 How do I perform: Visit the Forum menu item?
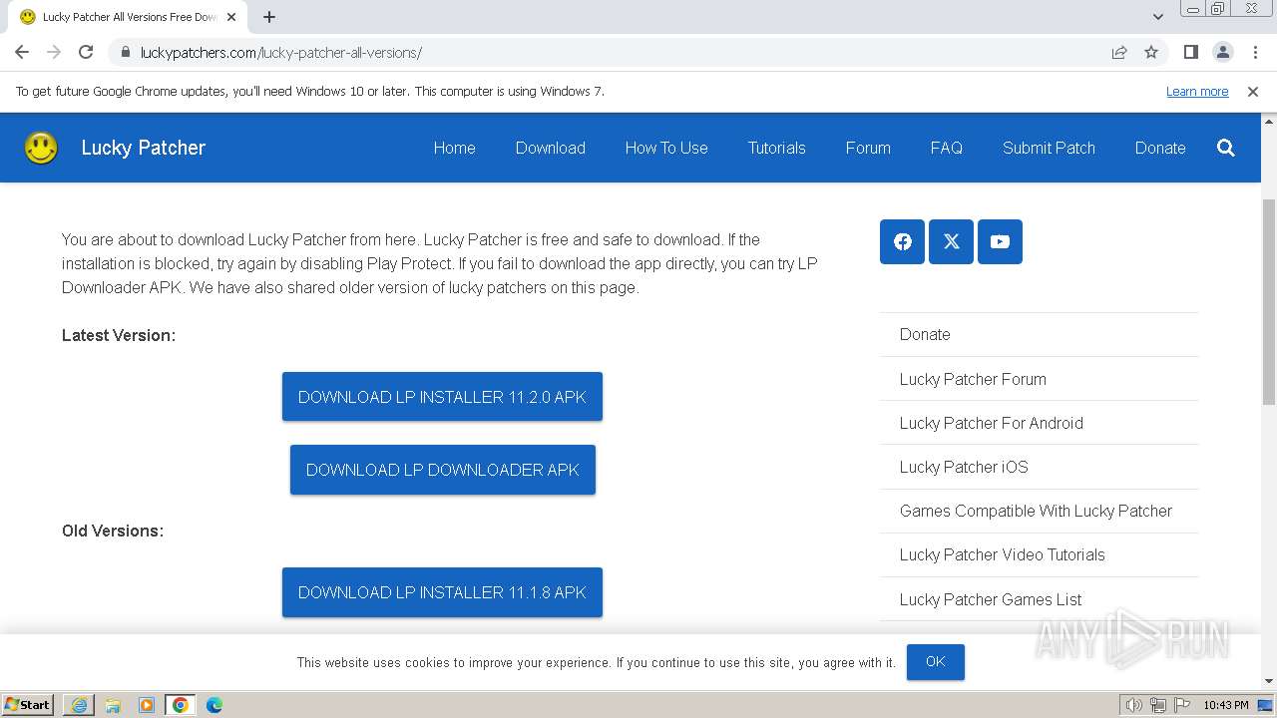pyautogui.click(x=868, y=148)
